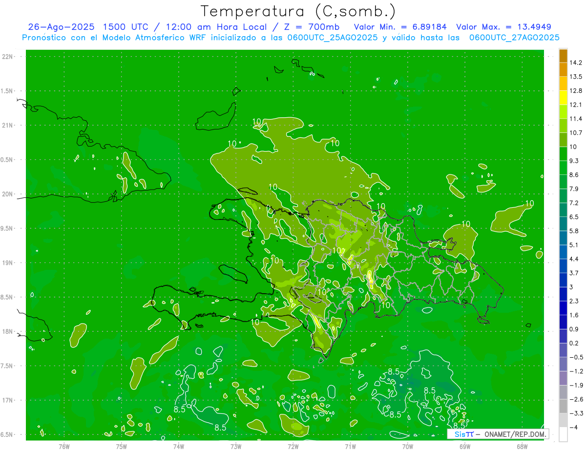Viewport: 586px width, 453px height.
Task: Pick the orange swatch between 14.2 and 13.5
Action: pos(563,69)
